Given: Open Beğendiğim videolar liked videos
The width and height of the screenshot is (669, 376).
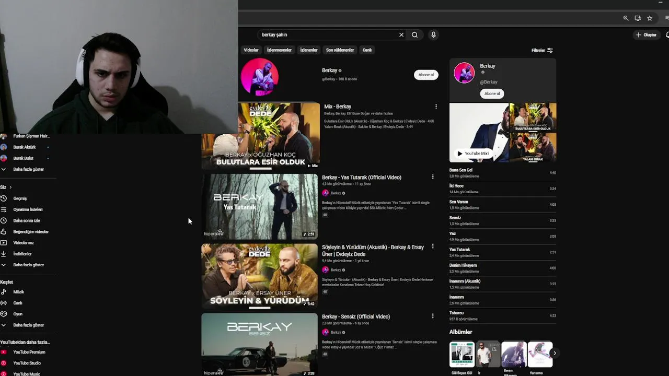Looking at the screenshot, I should tap(28, 231).
